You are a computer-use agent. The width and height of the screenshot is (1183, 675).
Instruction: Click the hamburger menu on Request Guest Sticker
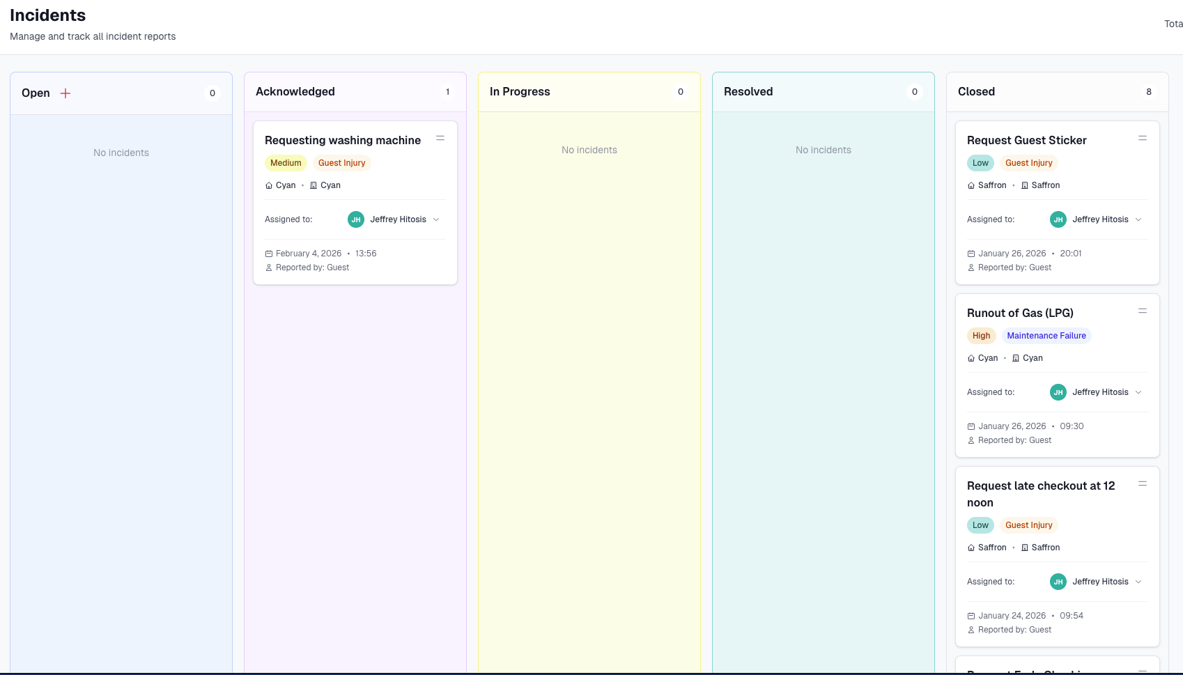coord(1142,138)
